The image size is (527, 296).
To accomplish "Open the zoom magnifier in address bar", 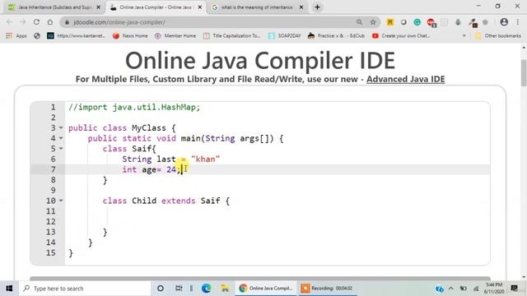I will 359,22.
